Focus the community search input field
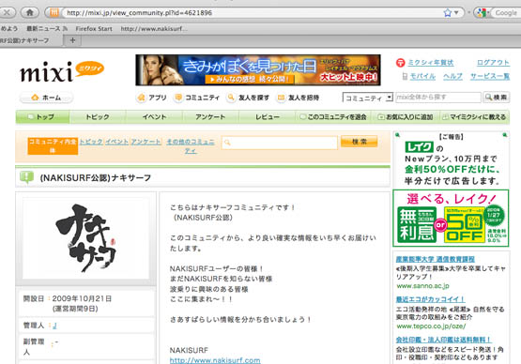The width and height of the screenshot is (521, 364). coord(280,143)
